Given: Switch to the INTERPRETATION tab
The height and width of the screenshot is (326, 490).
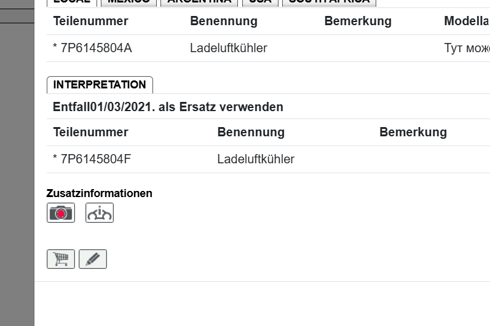Looking at the screenshot, I should coord(100,85).
